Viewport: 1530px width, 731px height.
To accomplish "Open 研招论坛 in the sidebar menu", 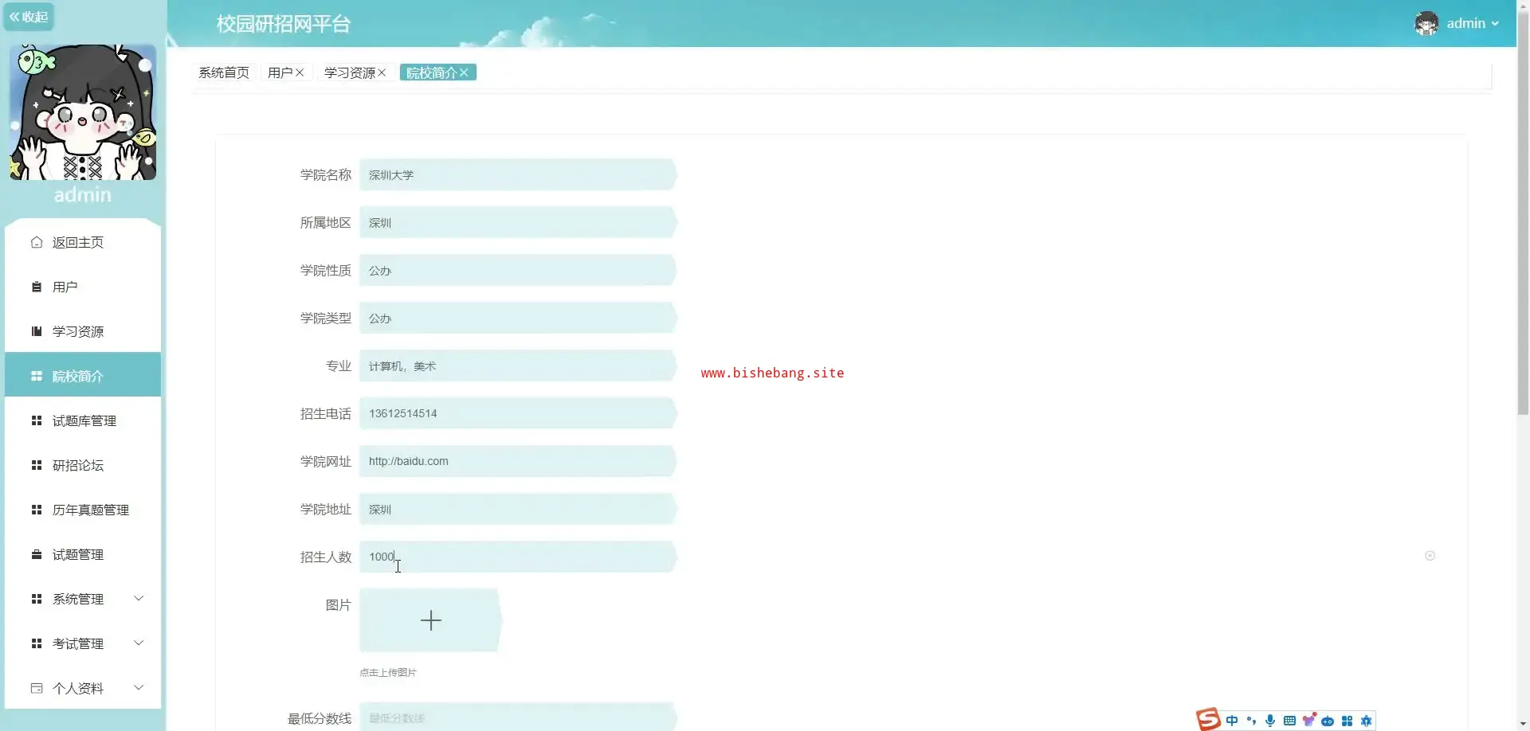I will 83,465.
